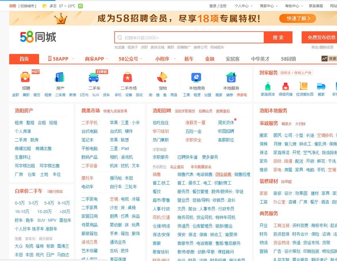Open the 二手市场 shopping bag icon
337x261 pixels.
(128, 77)
